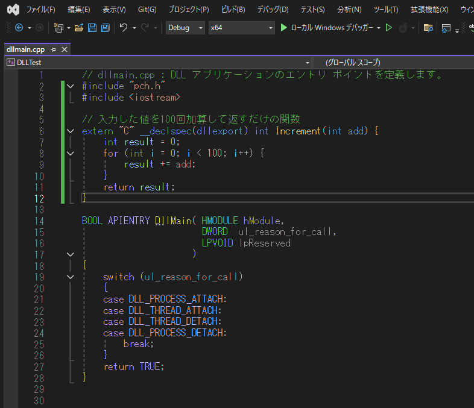This screenshot has width=474, height=408.
Task: Pin the dllmain.cpp tab
Action: [54, 49]
